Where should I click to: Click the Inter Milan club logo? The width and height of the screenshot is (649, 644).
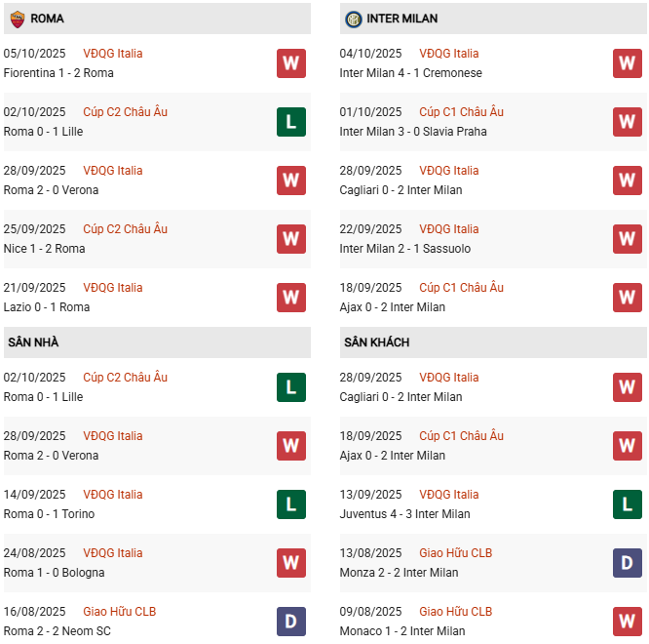coord(353,19)
